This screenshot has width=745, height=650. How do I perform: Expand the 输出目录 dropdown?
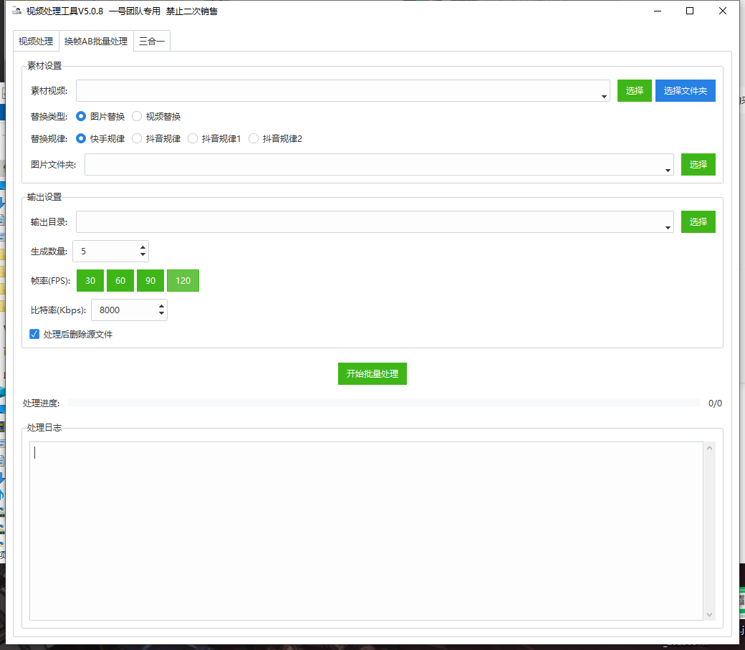coord(668,226)
